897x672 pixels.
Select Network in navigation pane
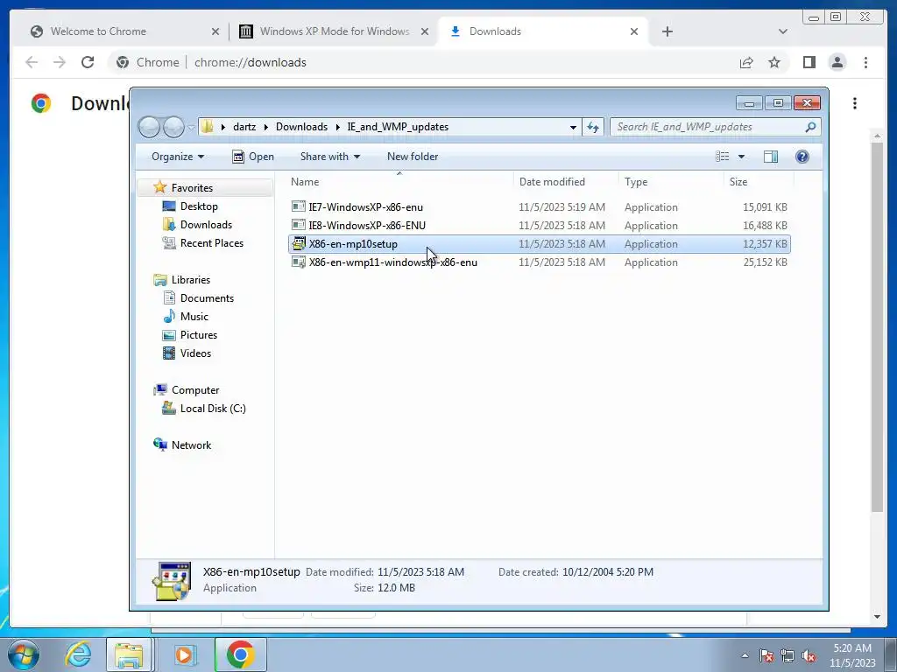point(191,445)
